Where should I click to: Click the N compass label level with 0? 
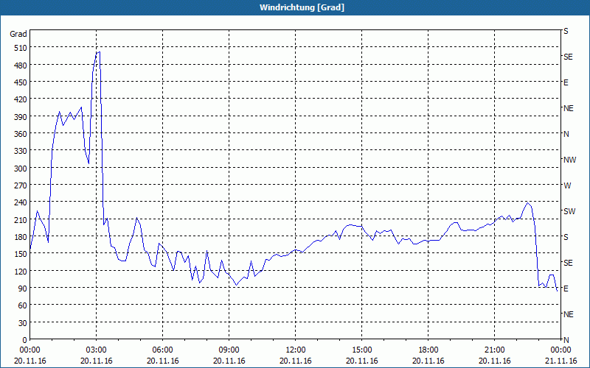click(x=566, y=340)
